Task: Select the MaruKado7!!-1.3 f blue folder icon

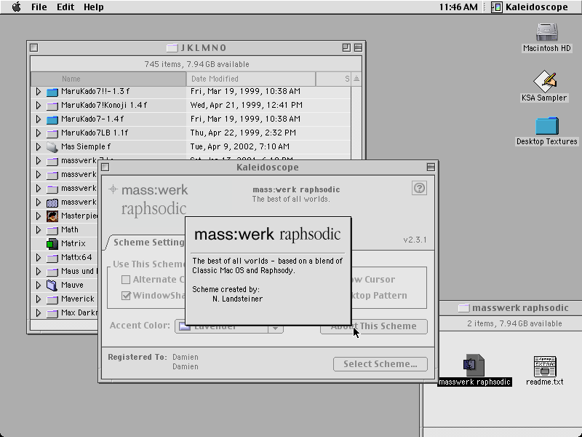Action: (x=52, y=92)
